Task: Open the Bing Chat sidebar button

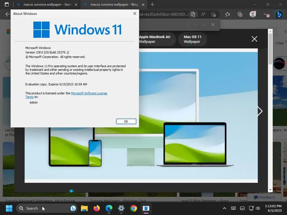Action: [279, 14]
